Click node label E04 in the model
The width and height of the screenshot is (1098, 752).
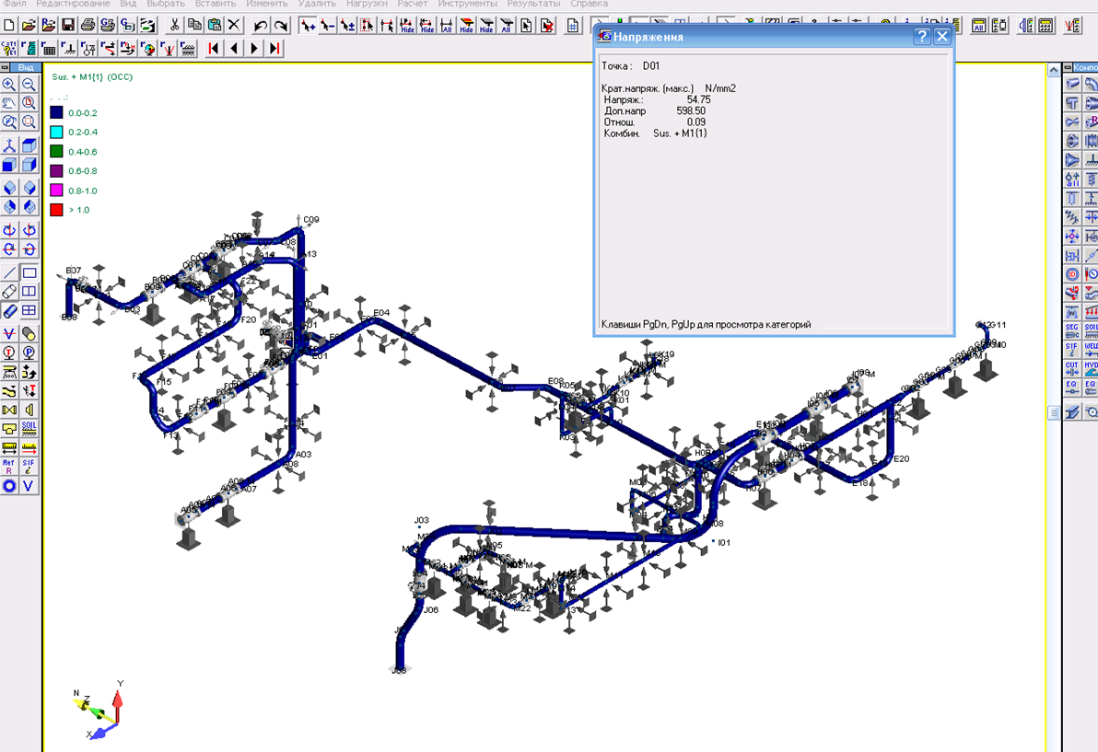pos(381,313)
